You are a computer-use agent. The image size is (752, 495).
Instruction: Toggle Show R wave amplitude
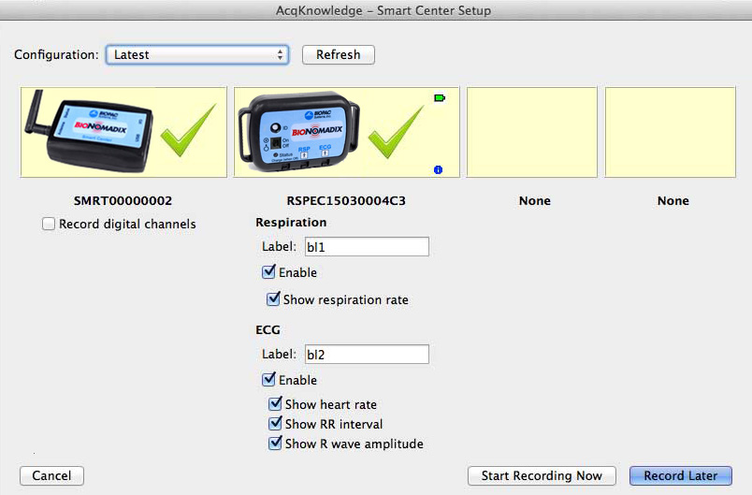click(x=275, y=444)
